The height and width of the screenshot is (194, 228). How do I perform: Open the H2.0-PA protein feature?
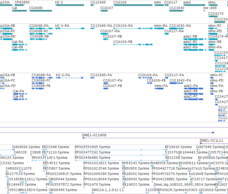[x=69, y=78]
